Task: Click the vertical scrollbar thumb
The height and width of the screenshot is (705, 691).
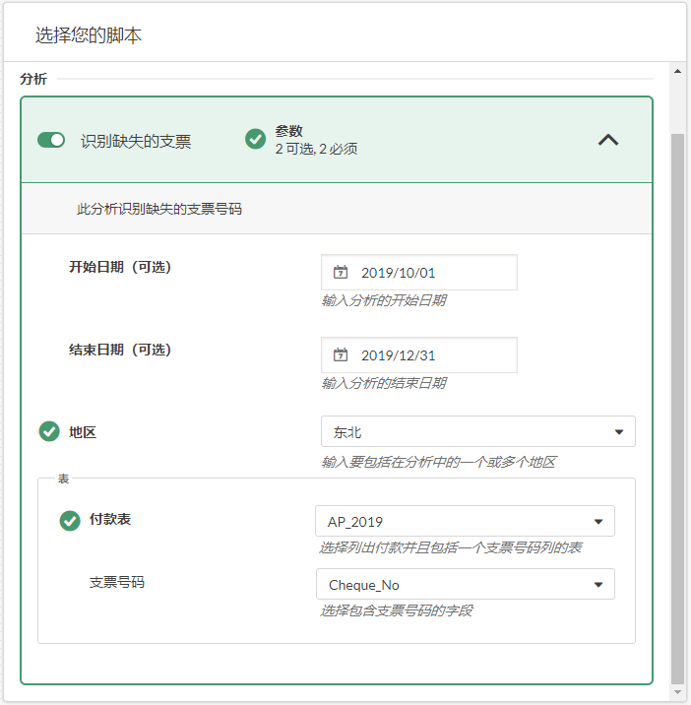Action: coord(677,394)
